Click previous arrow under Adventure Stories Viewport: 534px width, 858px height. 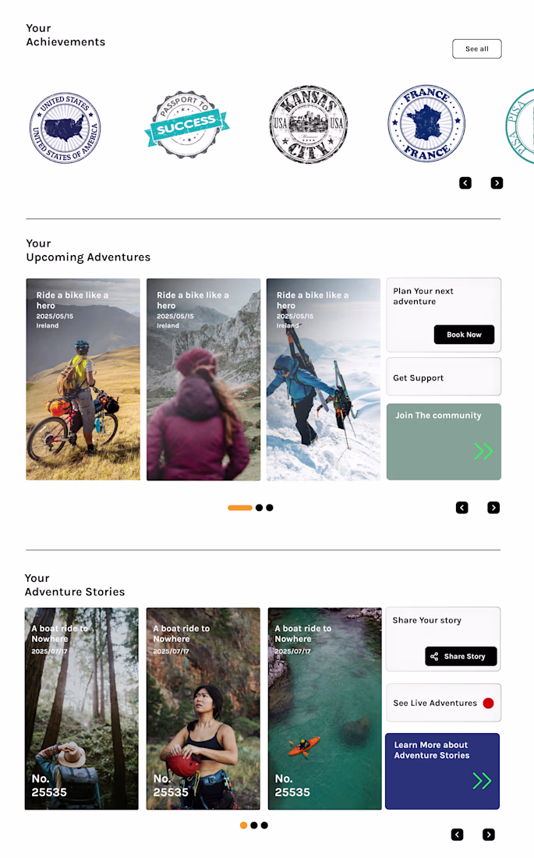pos(458,835)
